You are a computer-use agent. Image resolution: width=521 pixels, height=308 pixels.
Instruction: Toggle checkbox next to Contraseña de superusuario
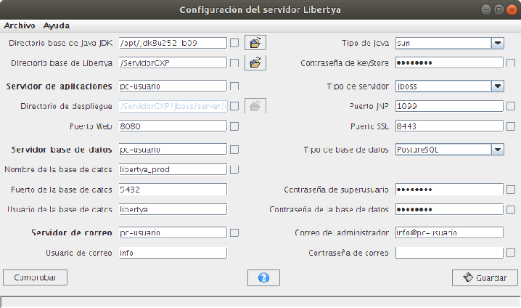[511, 190]
